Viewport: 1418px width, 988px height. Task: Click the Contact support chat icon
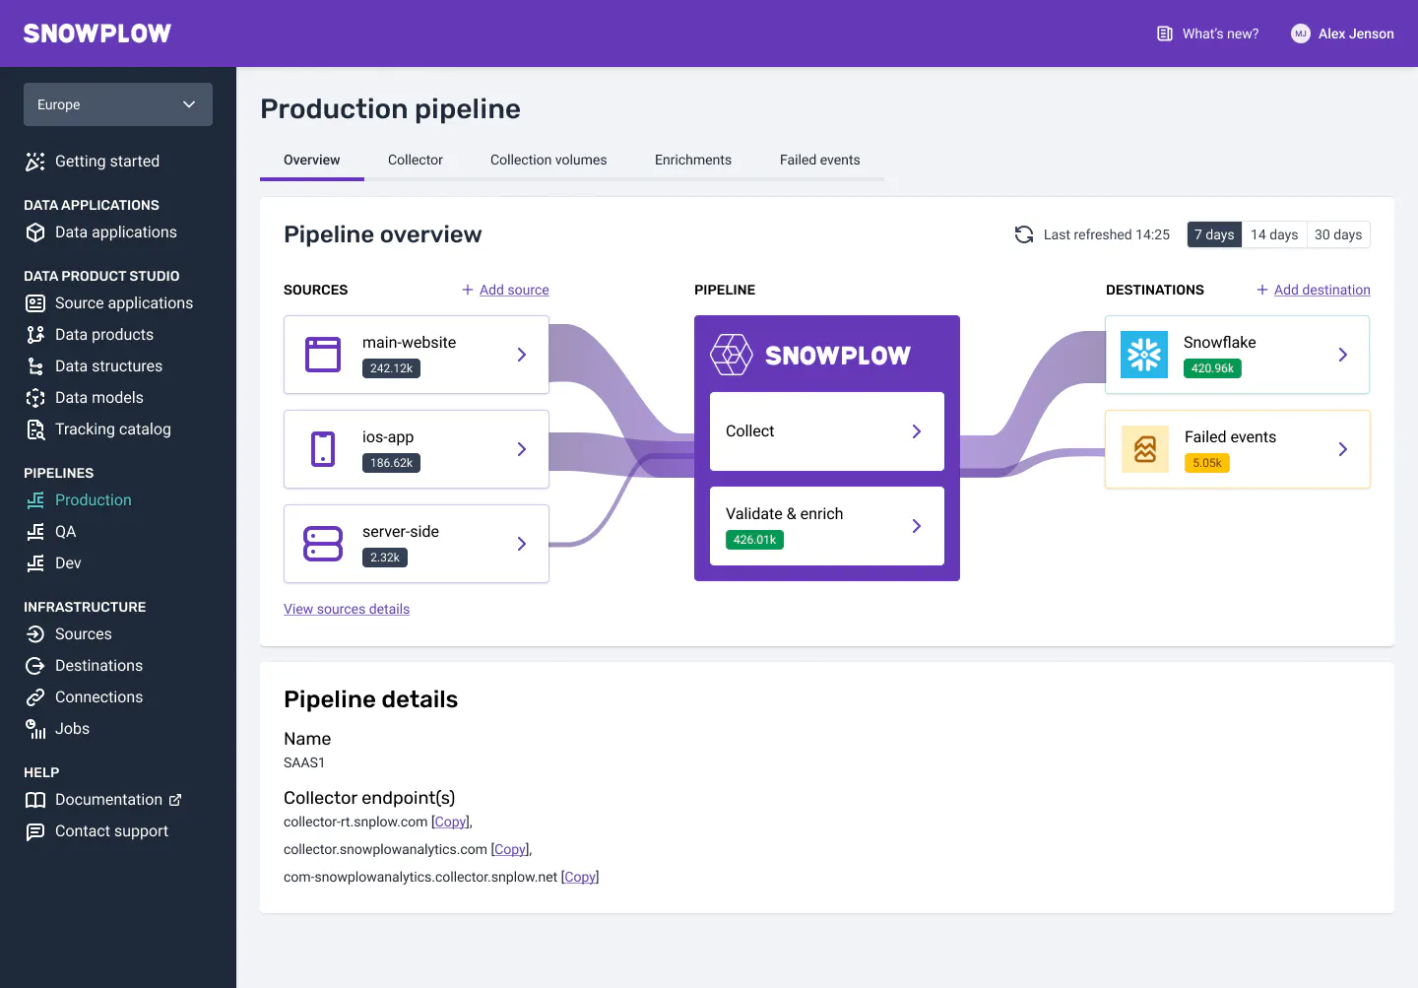tap(35, 831)
